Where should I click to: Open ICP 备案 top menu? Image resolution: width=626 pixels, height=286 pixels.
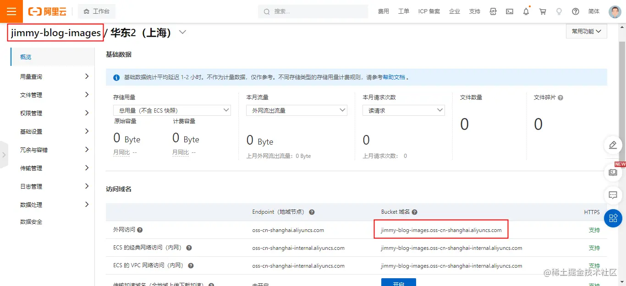(x=429, y=11)
